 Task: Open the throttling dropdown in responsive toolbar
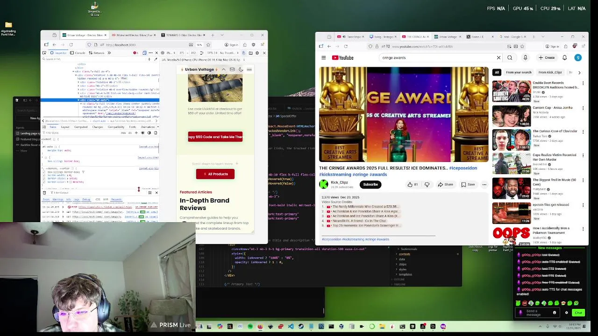[229, 53]
